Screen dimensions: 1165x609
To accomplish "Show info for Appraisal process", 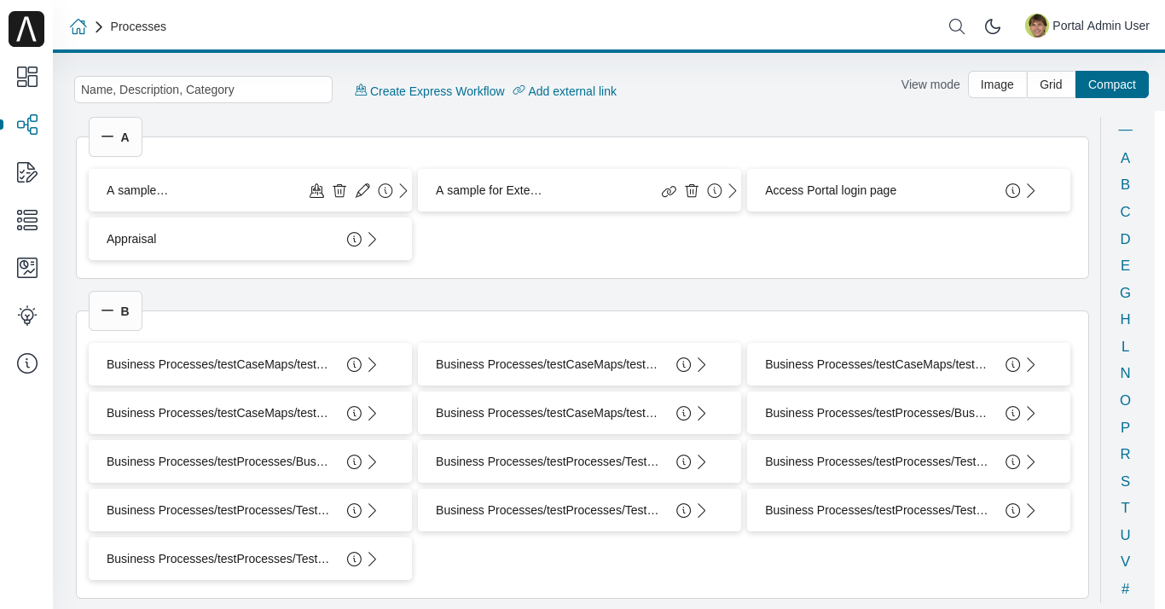I will click(x=354, y=239).
